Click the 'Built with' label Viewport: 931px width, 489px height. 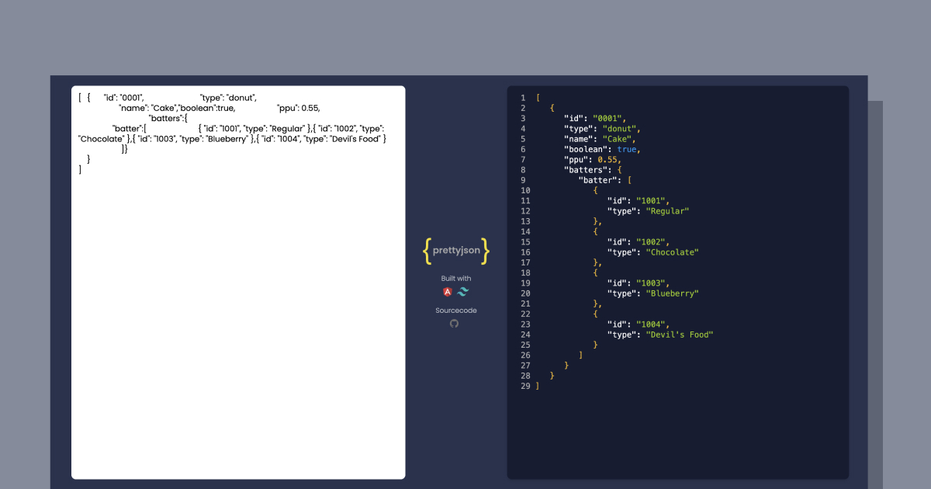tap(455, 278)
